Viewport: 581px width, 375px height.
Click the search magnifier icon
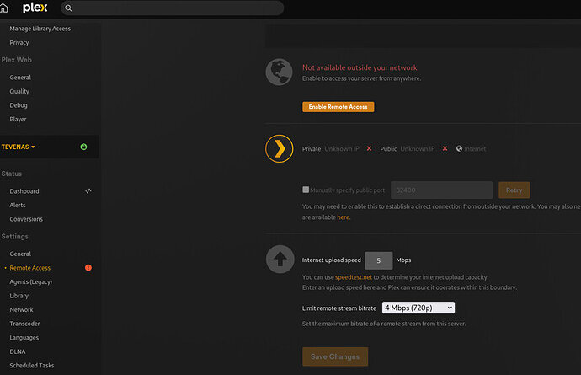[x=68, y=8]
